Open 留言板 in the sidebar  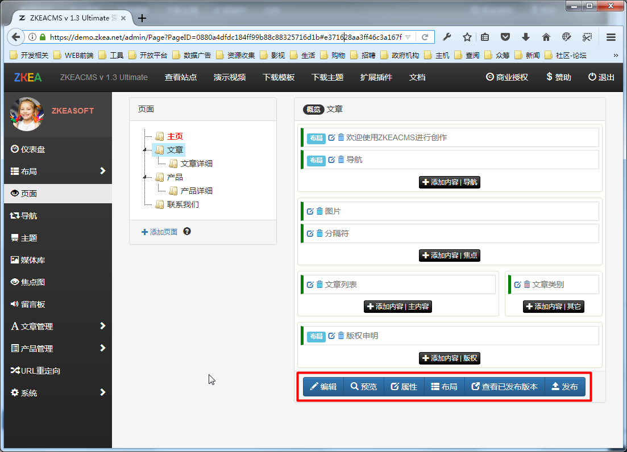58,304
